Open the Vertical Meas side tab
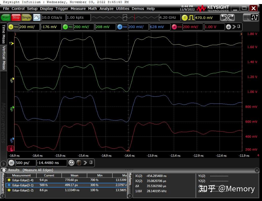The width and height of the screenshot is (262, 201). pos(4,58)
